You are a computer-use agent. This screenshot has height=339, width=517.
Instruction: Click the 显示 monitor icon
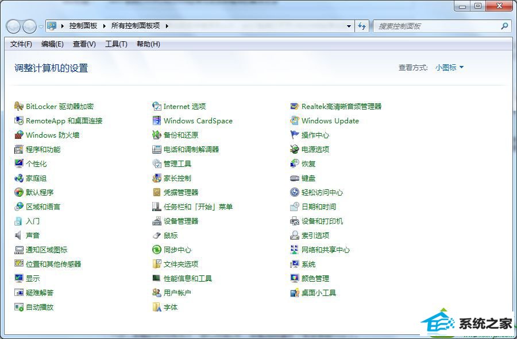pos(19,278)
